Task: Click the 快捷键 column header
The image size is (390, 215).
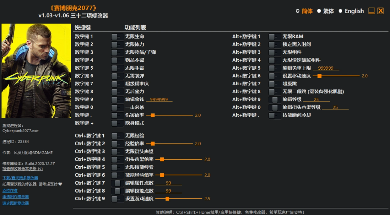Action: click(83, 28)
